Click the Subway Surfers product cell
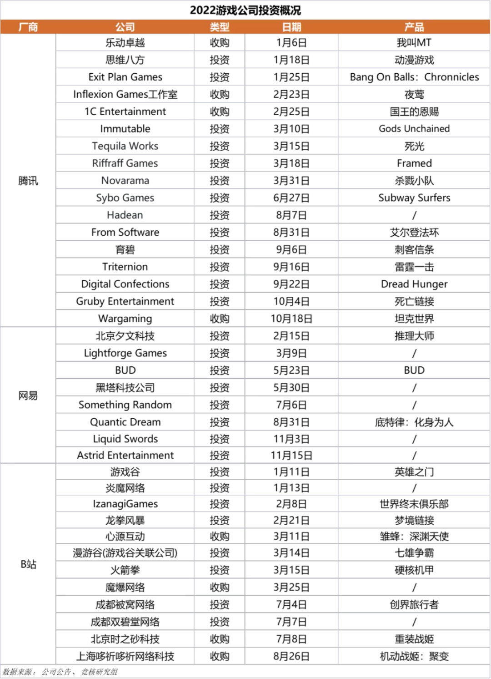 click(x=414, y=198)
